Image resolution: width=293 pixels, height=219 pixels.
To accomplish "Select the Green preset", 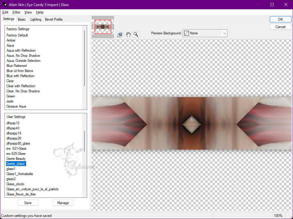I will [11, 96].
